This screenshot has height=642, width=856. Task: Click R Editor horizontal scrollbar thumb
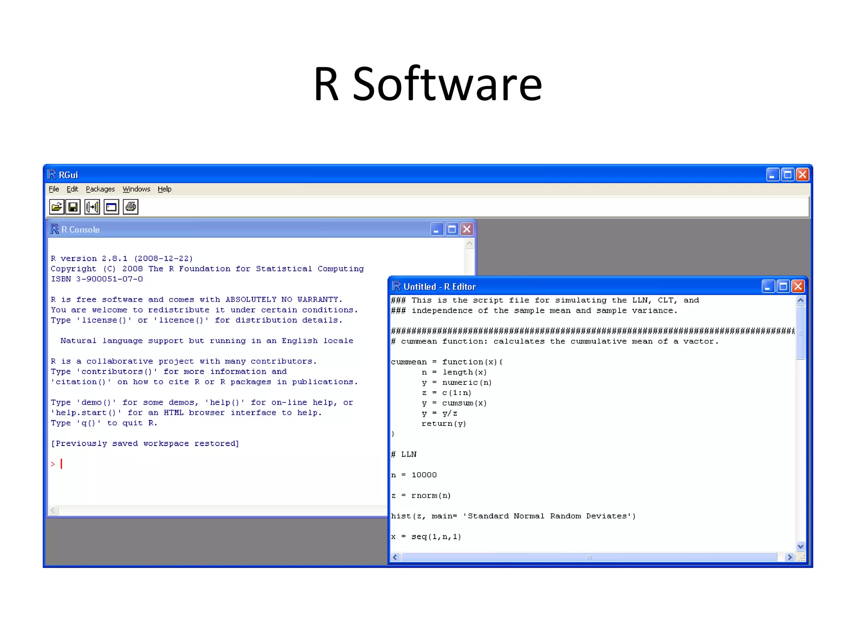click(x=589, y=557)
